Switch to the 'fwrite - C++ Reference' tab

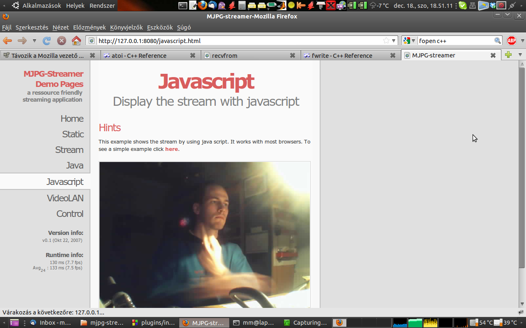[351, 55]
